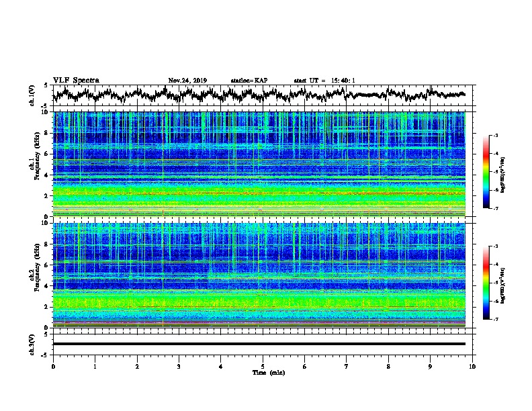Click the "ch.1(V)" waveform axis label
This screenshot has width=532, height=411.
click(x=32, y=95)
